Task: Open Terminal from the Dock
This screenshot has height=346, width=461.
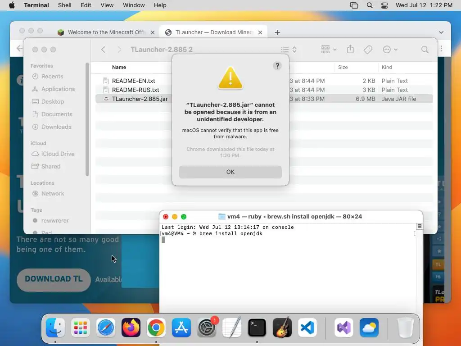Action: point(257,328)
